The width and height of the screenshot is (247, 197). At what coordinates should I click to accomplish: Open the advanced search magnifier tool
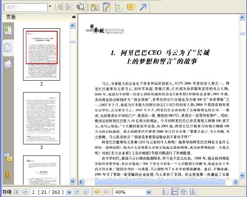[80, 7]
